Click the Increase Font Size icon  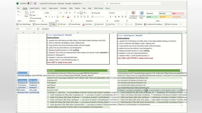click(x=67, y=13)
